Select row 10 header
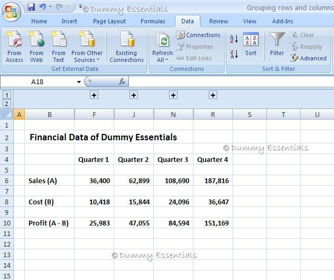The width and height of the screenshot is (334, 280). tap(6, 223)
